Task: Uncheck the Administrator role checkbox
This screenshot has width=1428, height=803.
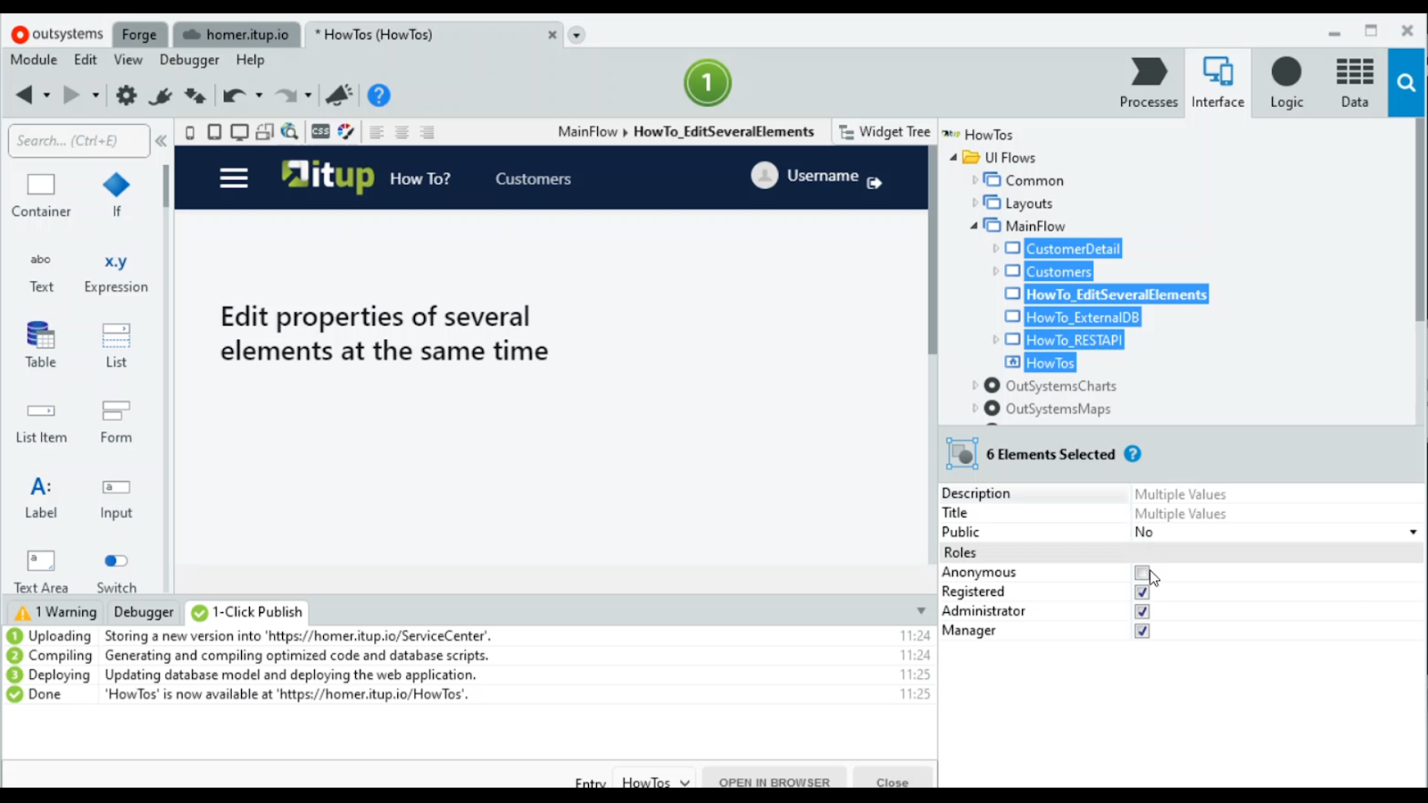Action: (x=1142, y=612)
